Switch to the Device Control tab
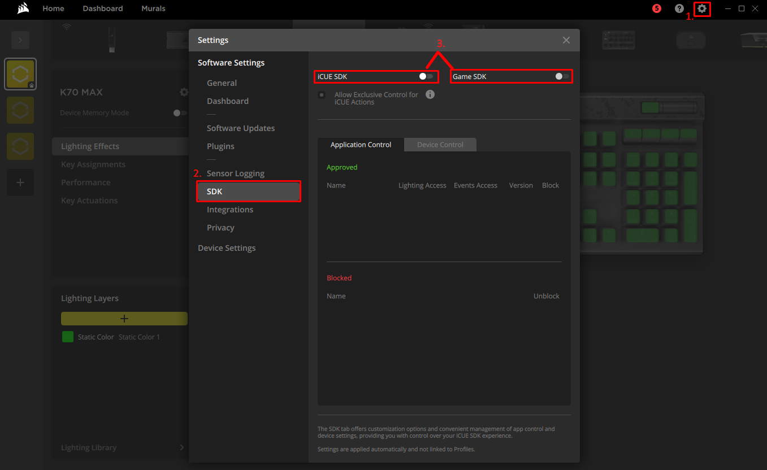Viewport: 767px width, 470px height. click(x=440, y=144)
